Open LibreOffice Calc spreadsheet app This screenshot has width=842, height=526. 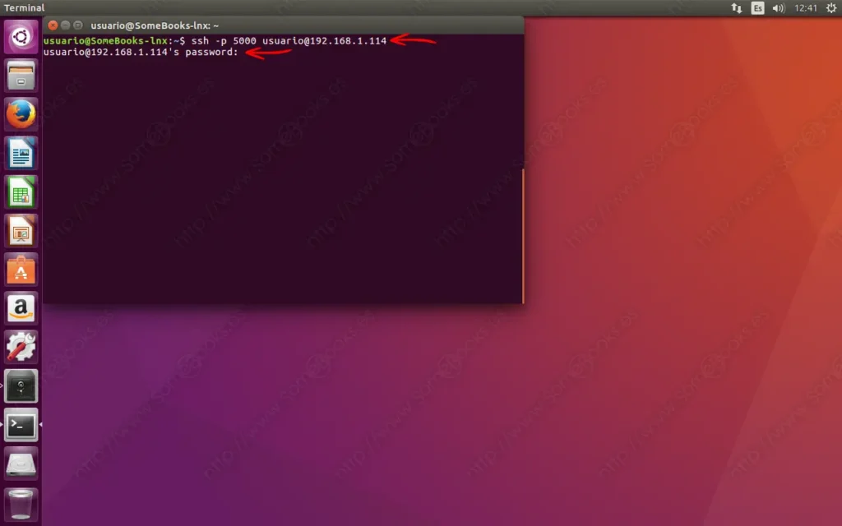tap(21, 192)
